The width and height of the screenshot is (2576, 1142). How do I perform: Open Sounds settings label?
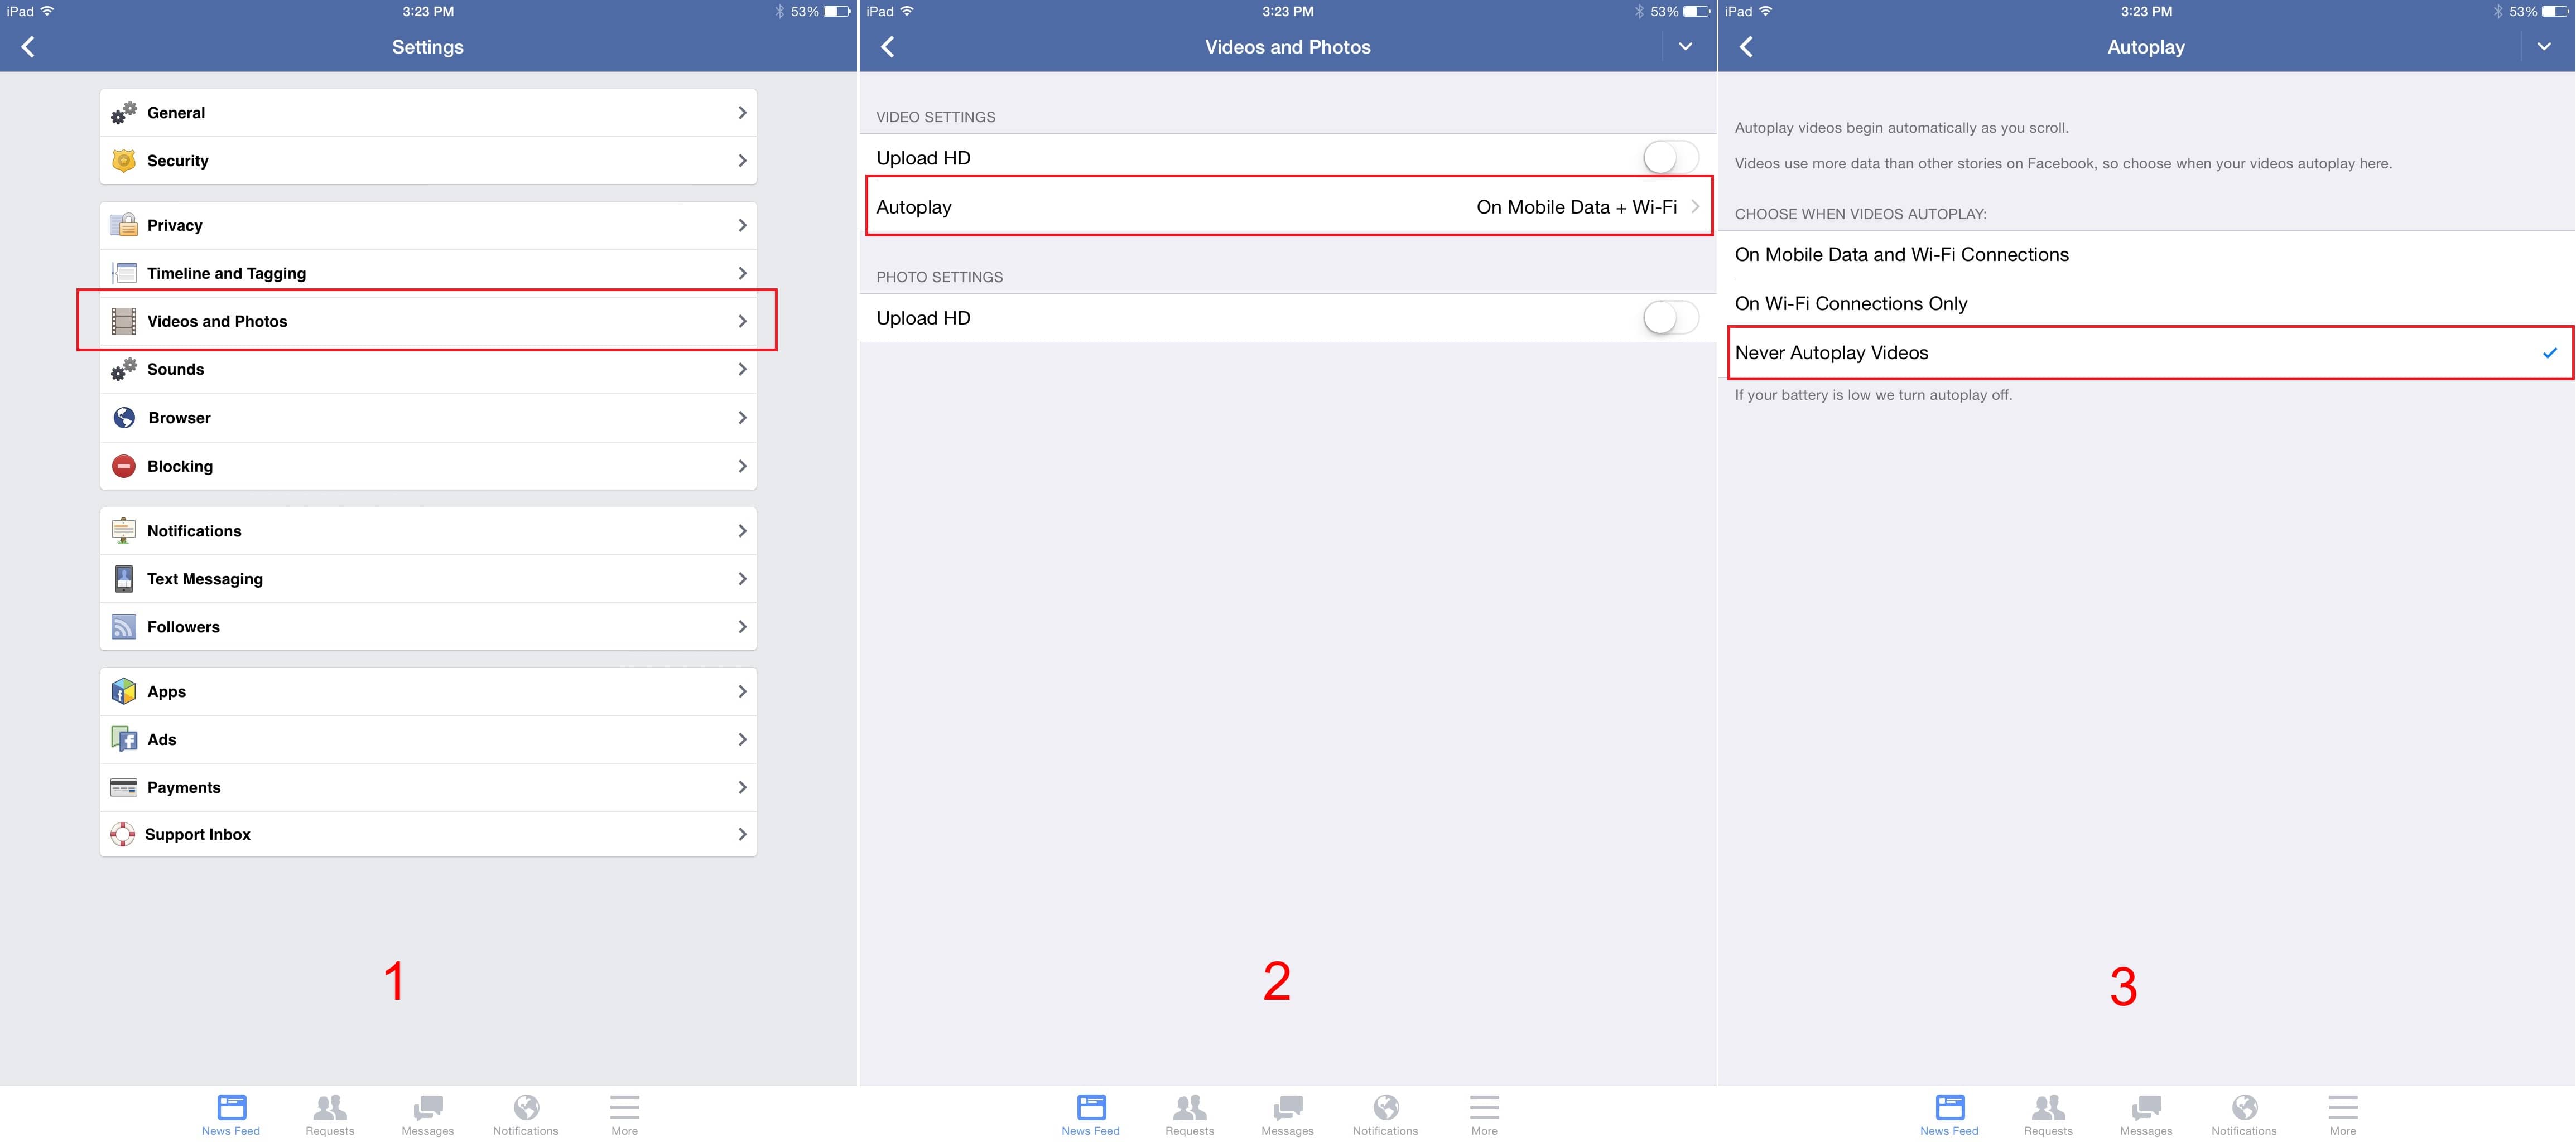pos(176,370)
